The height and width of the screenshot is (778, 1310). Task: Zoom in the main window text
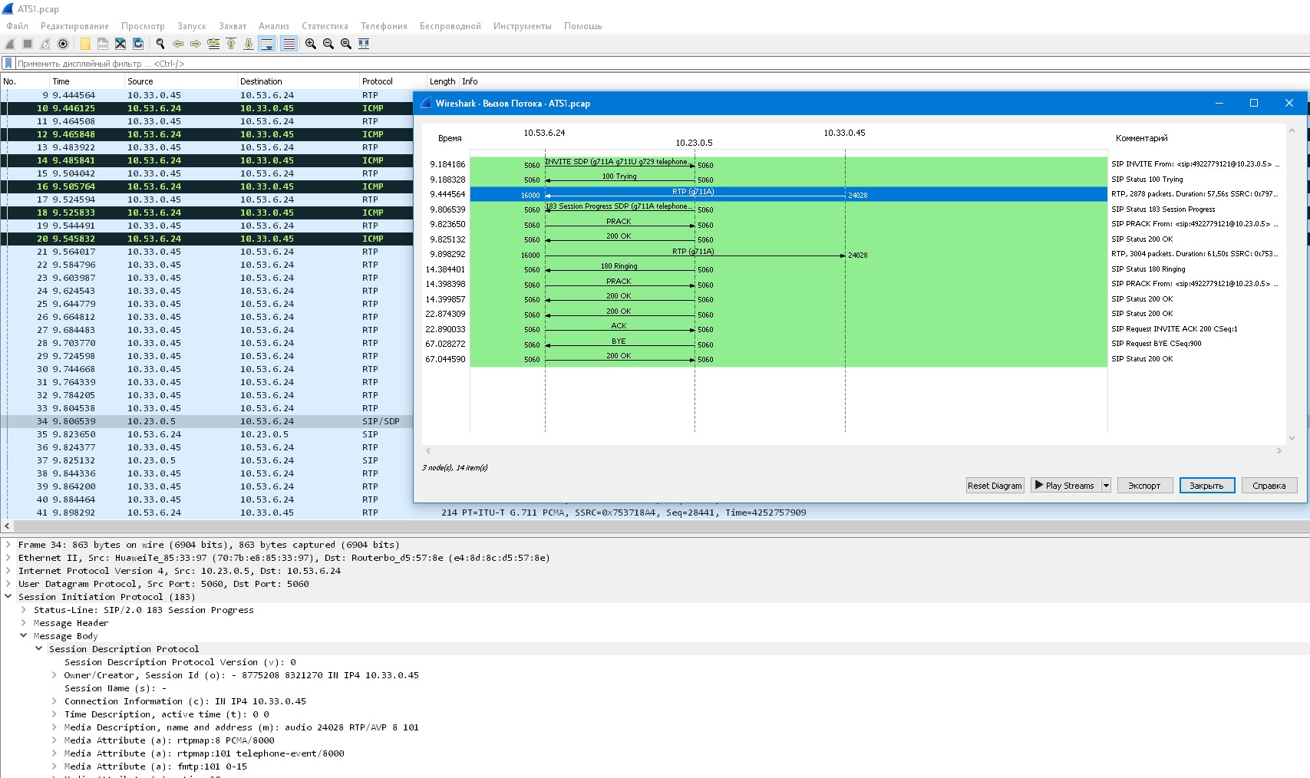click(x=311, y=44)
